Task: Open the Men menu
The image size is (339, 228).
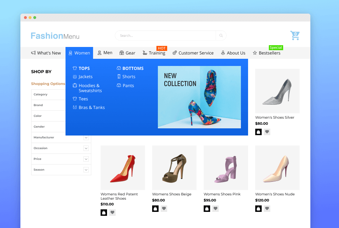Action: tap(105, 53)
